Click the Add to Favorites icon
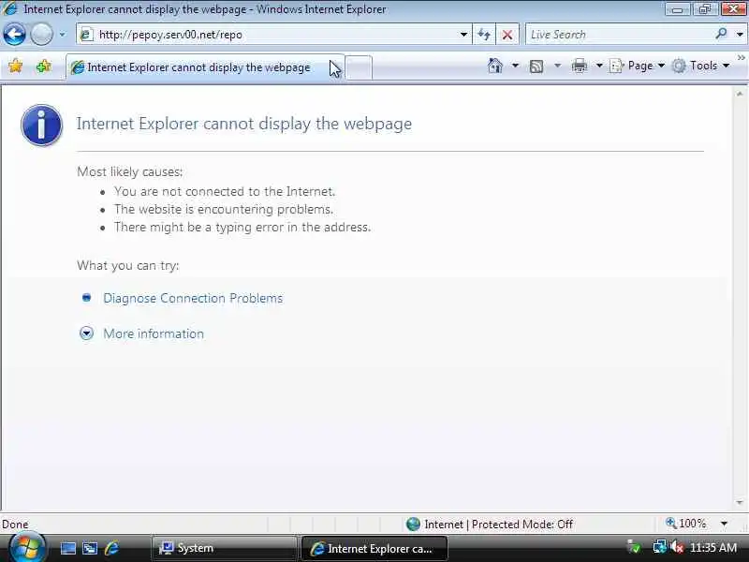This screenshot has width=749, height=562. click(44, 66)
